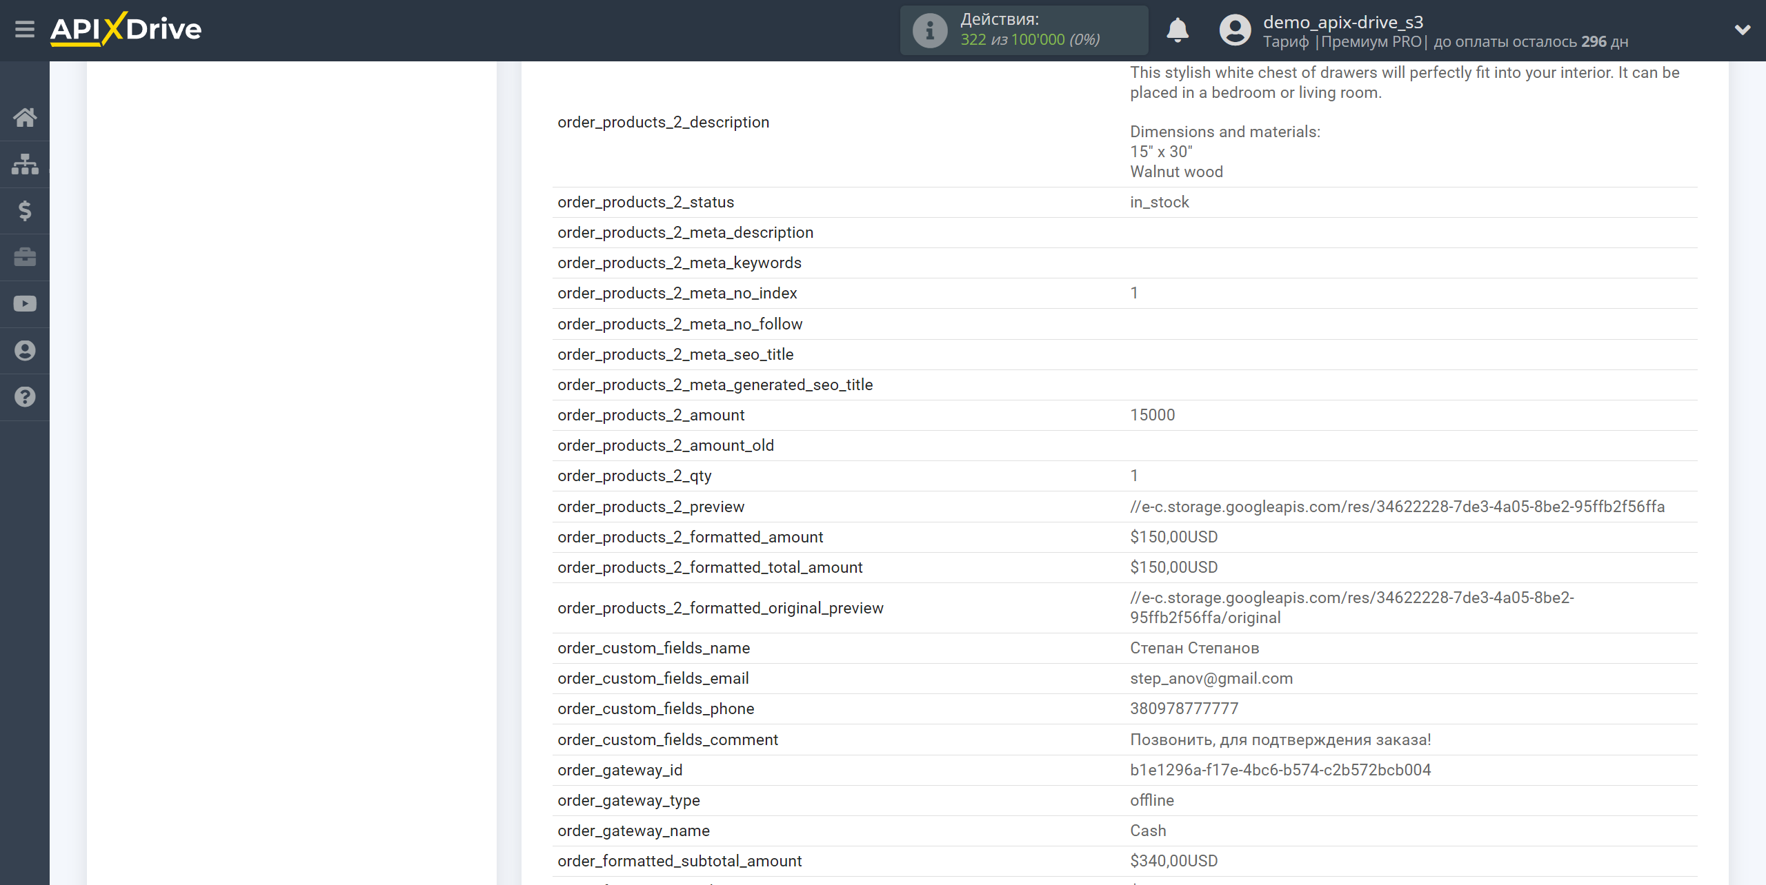This screenshot has width=1766, height=885.
Task: Select the step_anov@gmail.com email value
Action: 1211,678
